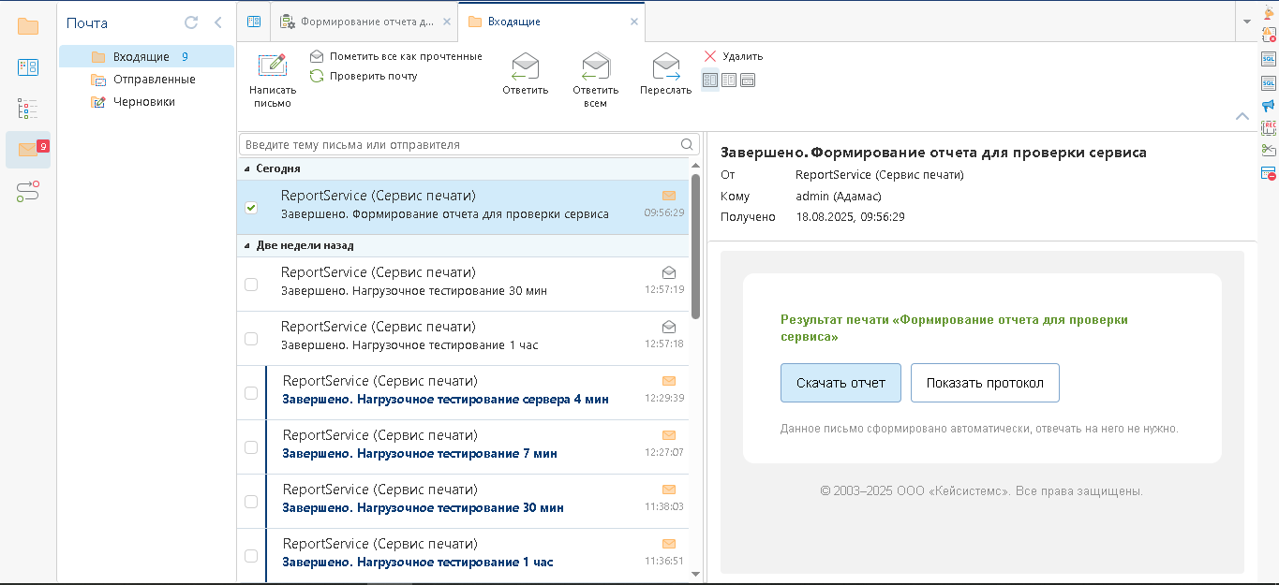Click Удалить to delete the message
The width and height of the screenshot is (1279, 585).
point(734,56)
